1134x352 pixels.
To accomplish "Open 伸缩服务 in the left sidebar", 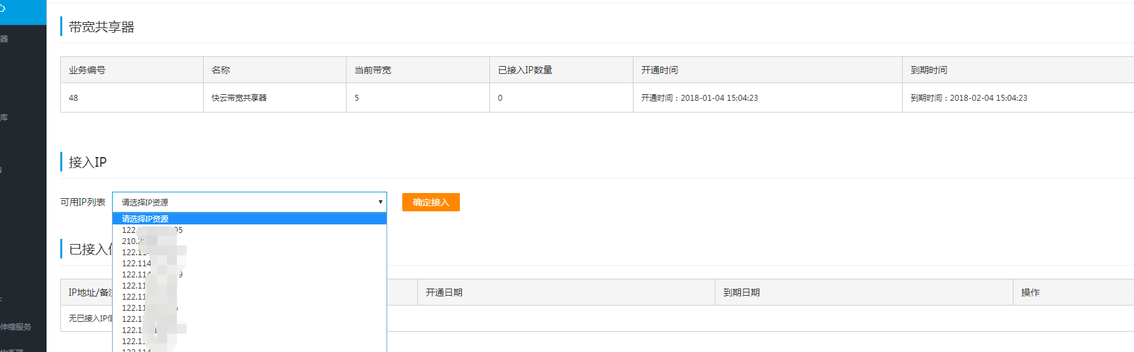I will tap(16, 326).
